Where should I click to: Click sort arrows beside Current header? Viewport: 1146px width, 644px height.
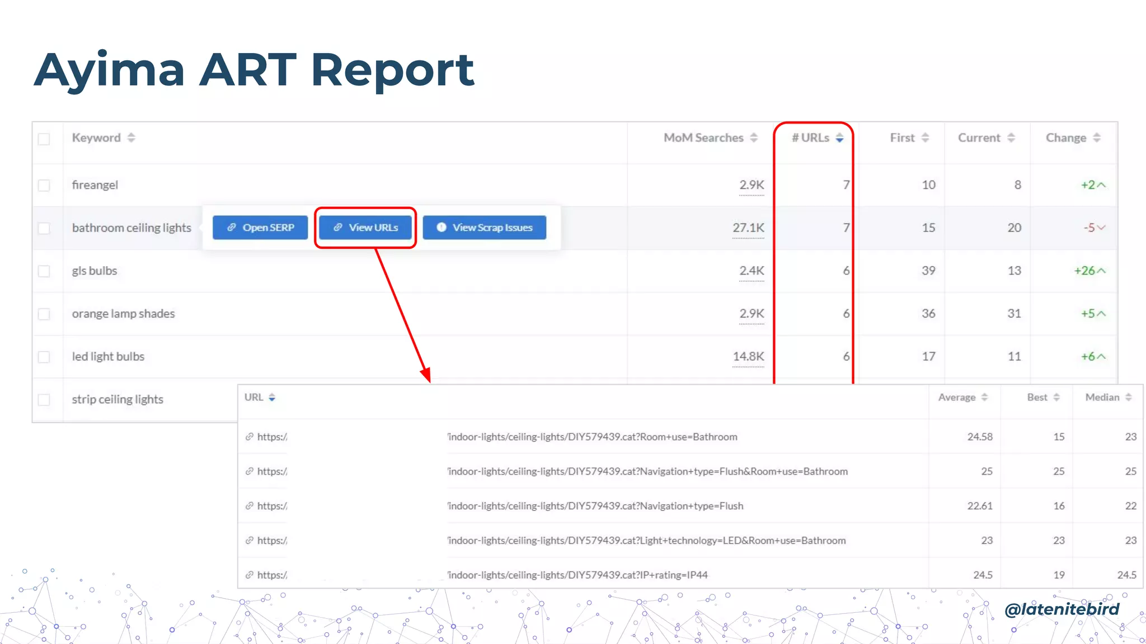(1011, 138)
